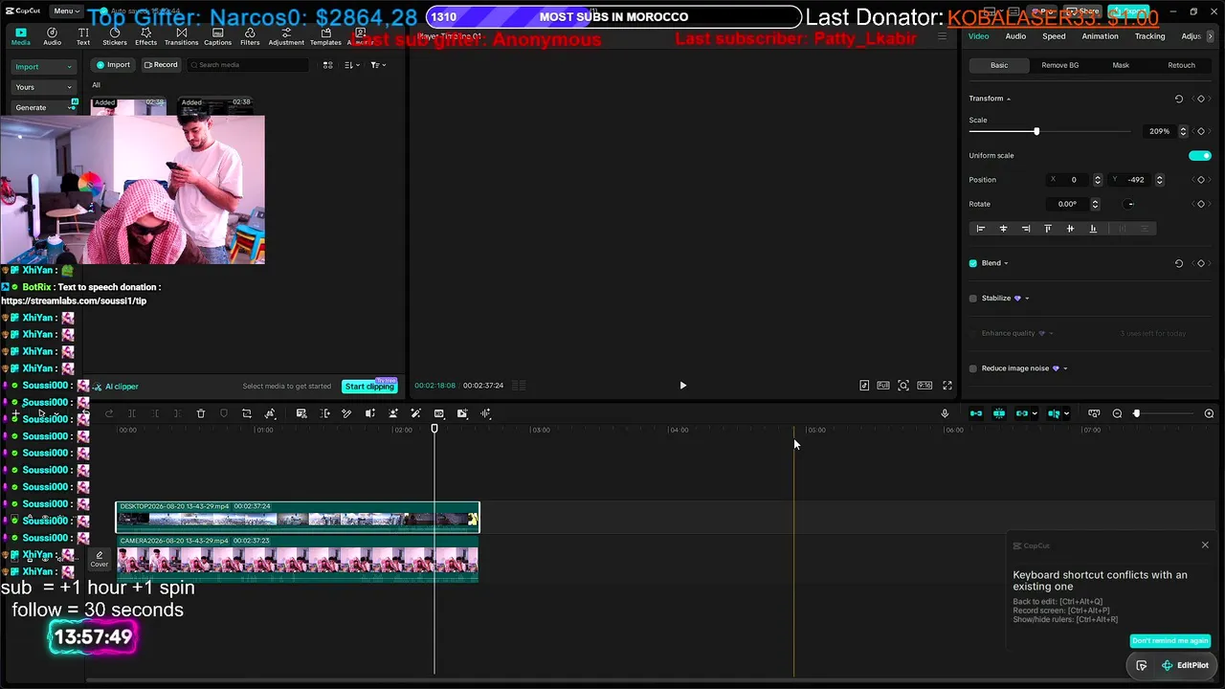
Task: Expand the Blend options arrow
Action: (1006, 263)
